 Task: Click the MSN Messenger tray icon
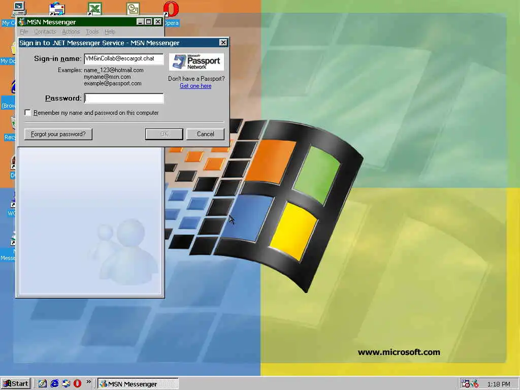point(475,384)
